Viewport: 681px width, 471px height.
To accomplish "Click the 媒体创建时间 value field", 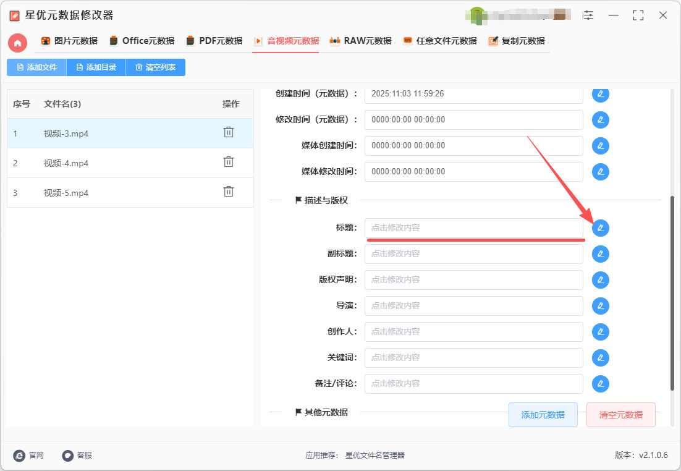I will 474,146.
